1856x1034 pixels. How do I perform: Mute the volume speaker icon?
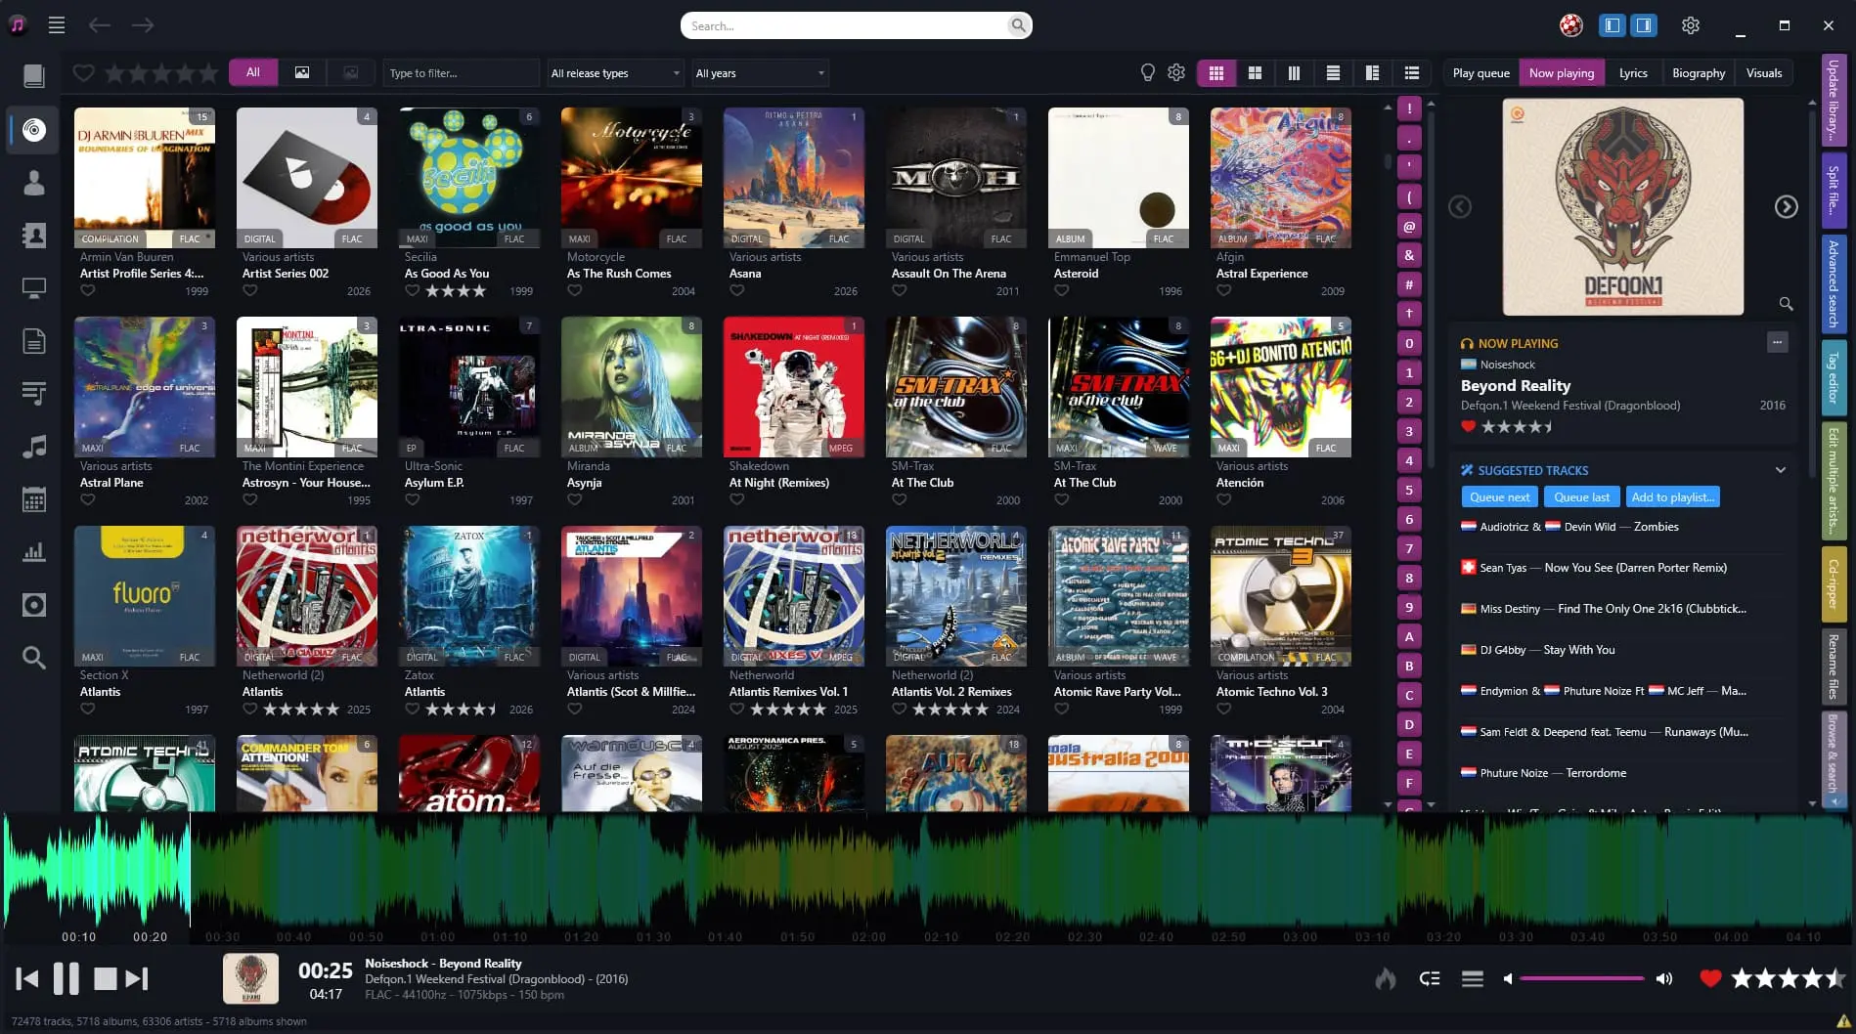click(x=1508, y=978)
